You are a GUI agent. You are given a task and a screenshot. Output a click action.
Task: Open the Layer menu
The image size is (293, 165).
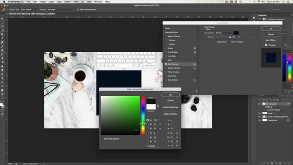[51, 2]
